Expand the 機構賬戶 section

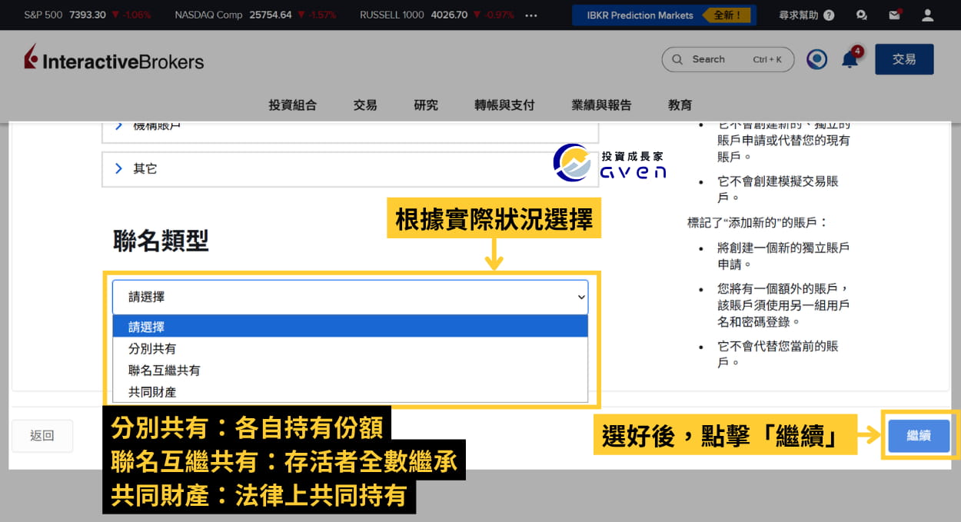[350, 131]
